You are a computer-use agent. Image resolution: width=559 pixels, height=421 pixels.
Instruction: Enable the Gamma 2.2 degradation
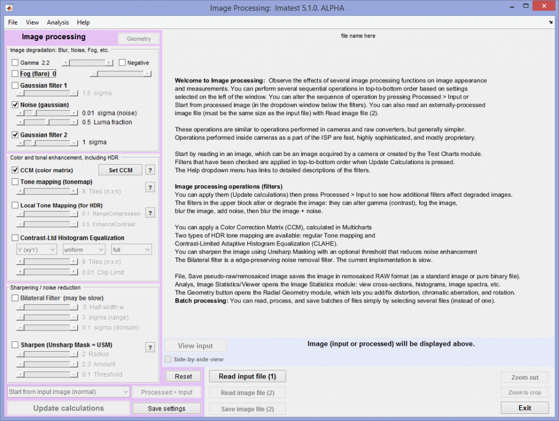(14, 62)
